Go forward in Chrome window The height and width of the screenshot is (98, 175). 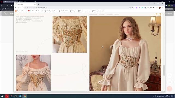[x=19, y=8]
